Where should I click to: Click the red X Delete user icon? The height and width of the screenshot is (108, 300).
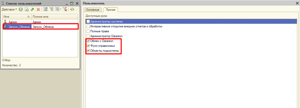[38, 9]
